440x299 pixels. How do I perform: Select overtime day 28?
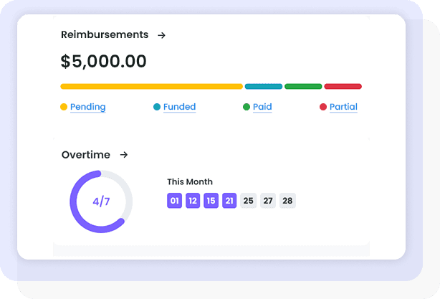pos(287,201)
